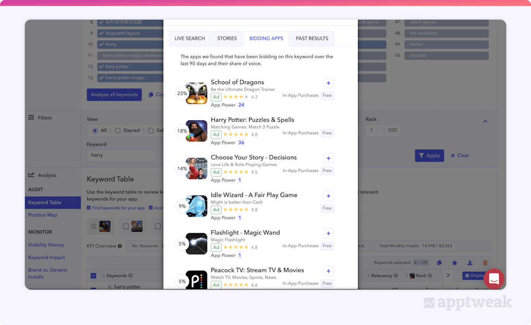Click the Keyword filter input field
This screenshot has width=531, height=325.
121,155
